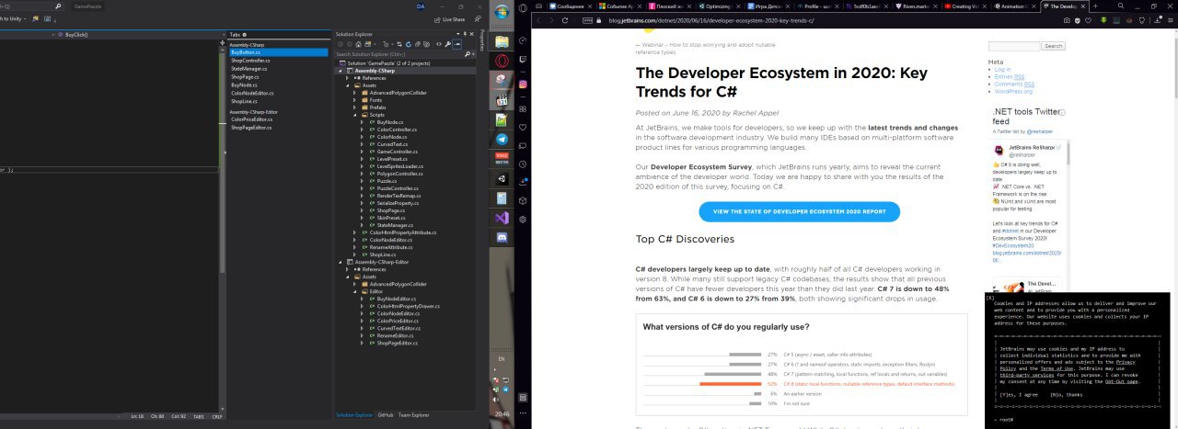Select BuyButton.cs in the Tabs panel
Image resolution: width=1178 pixels, height=429 pixels.
pos(277,52)
